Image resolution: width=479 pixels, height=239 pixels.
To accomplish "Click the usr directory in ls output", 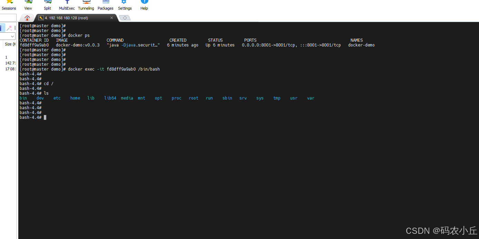I will point(294,98).
